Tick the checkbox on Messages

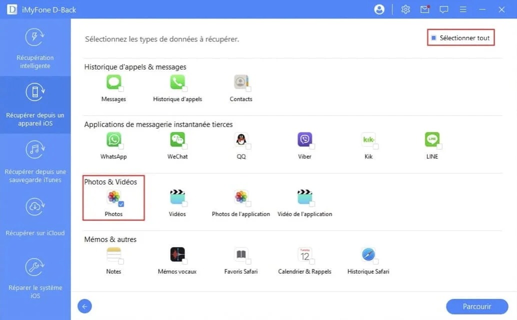click(x=121, y=89)
